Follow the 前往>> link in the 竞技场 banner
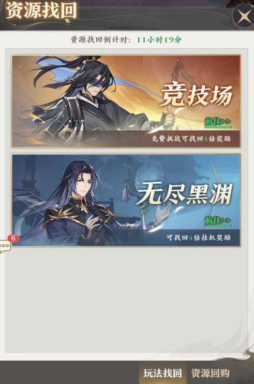The width and height of the screenshot is (254, 384). pos(218,122)
